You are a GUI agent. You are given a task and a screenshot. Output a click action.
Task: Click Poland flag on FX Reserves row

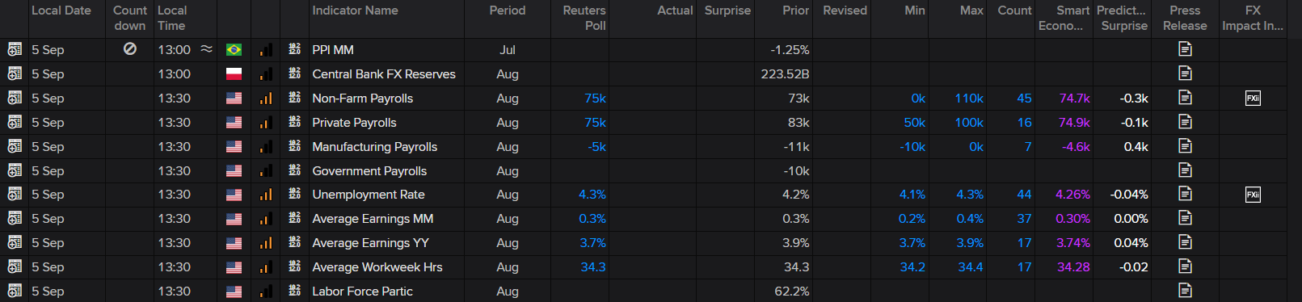(234, 74)
